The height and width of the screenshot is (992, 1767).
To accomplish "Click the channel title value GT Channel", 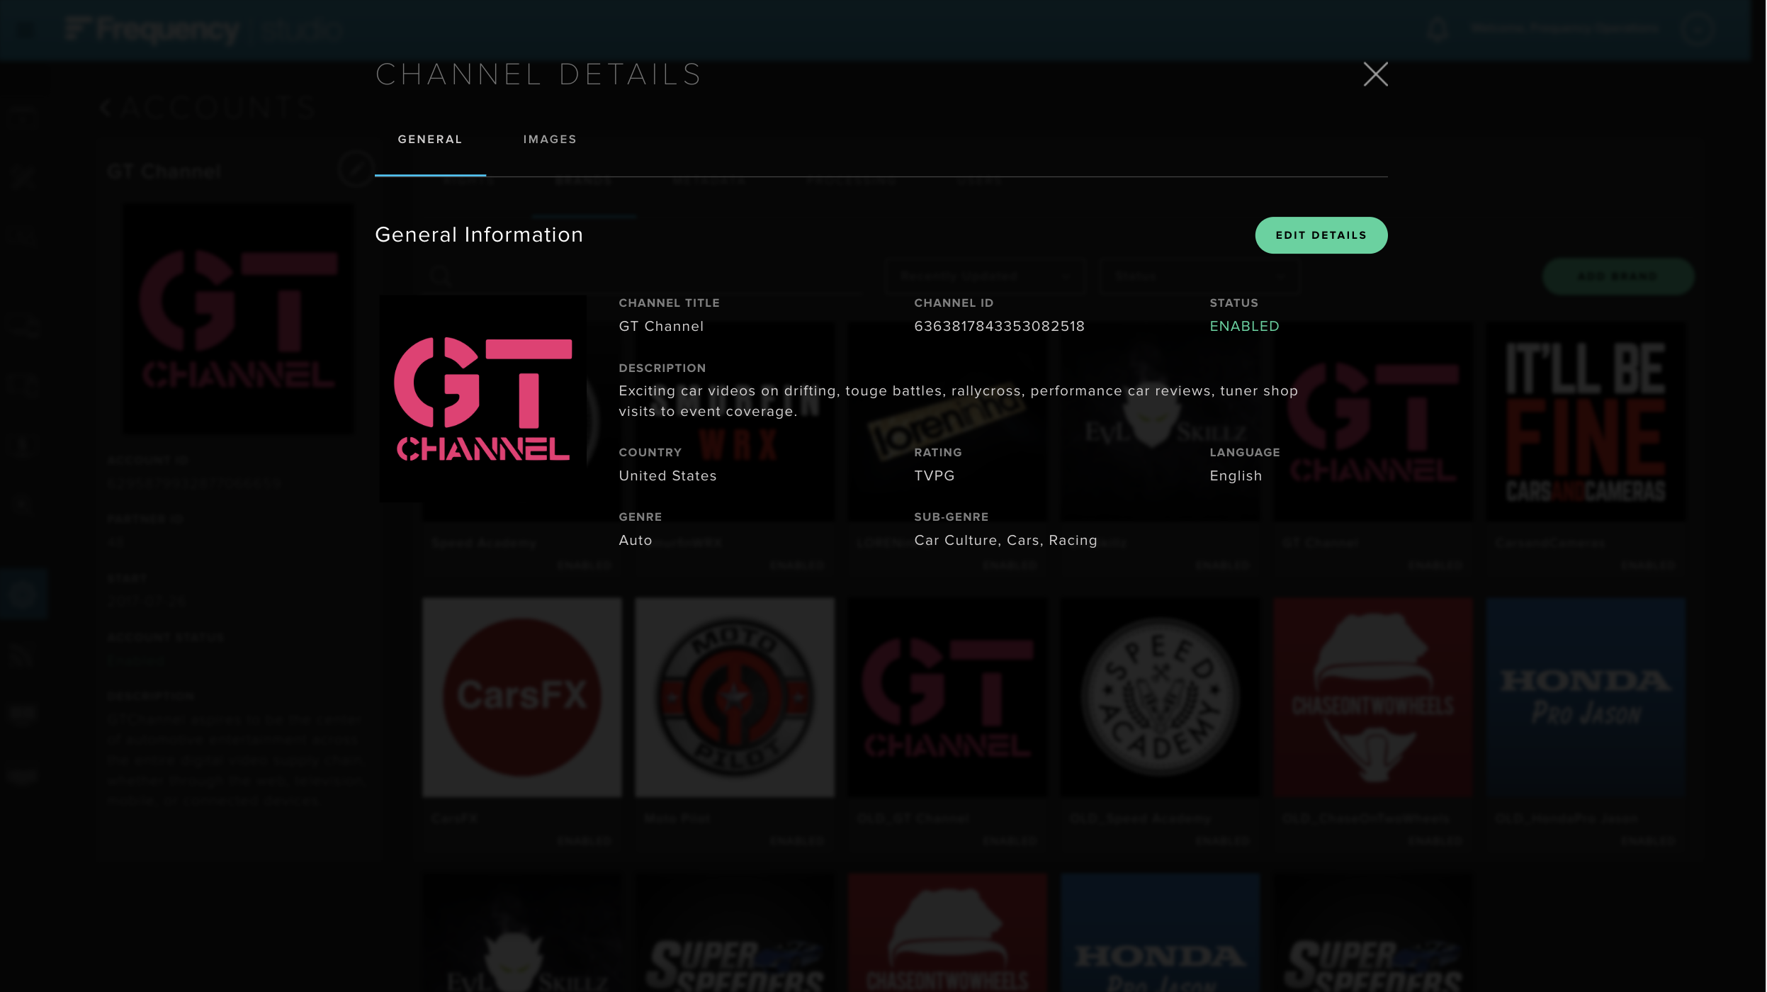I will tap(661, 327).
